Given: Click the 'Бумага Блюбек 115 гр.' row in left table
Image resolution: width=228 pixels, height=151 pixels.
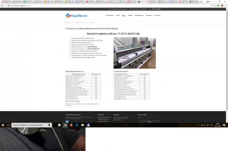Looking at the screenshot, I should [x=83, y=99].
